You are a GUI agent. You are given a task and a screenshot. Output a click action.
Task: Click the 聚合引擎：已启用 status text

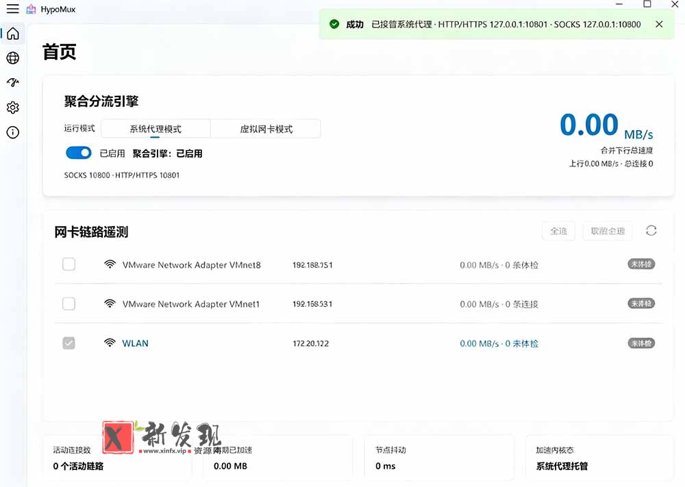point(167,153)
